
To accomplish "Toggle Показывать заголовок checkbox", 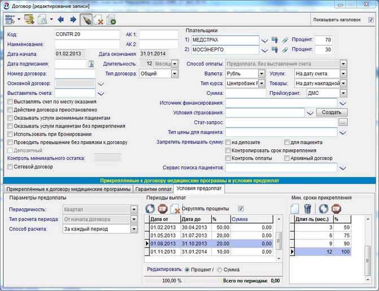I will click(x=371, y=20).
